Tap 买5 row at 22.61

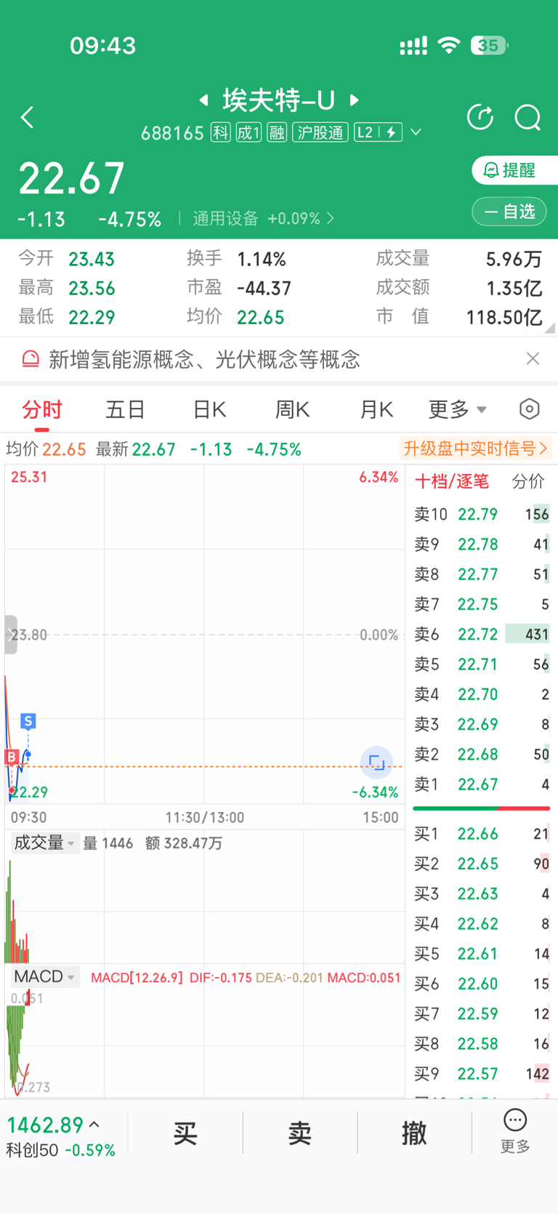[481, 954]
